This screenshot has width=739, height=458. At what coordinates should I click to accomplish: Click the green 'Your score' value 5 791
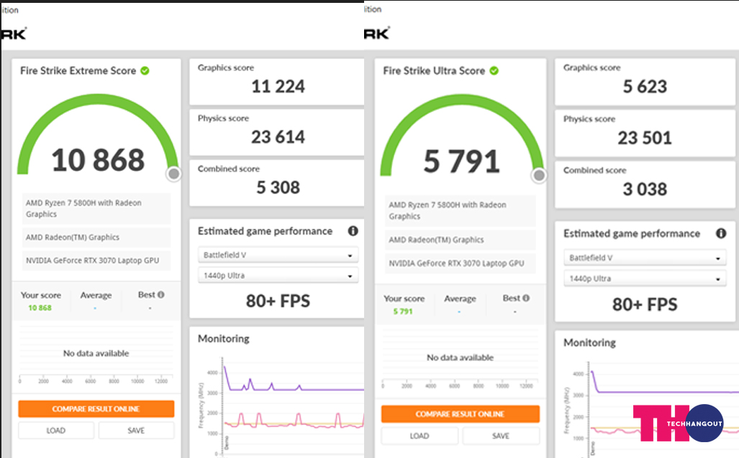click(403, 311)
